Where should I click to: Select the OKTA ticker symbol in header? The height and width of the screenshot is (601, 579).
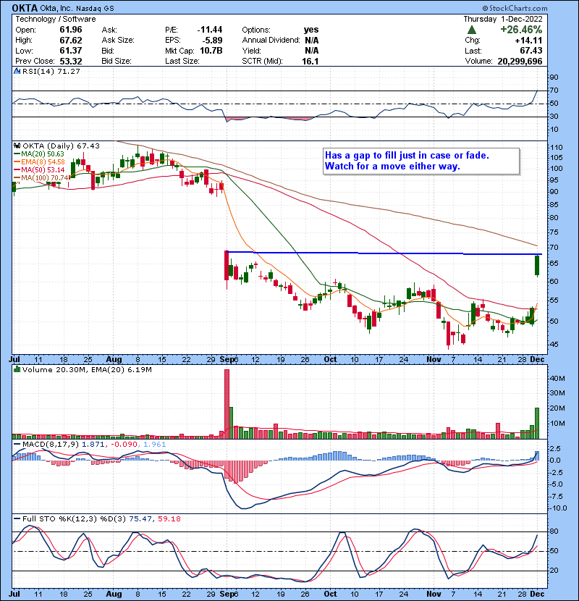(x=25, y=8)
